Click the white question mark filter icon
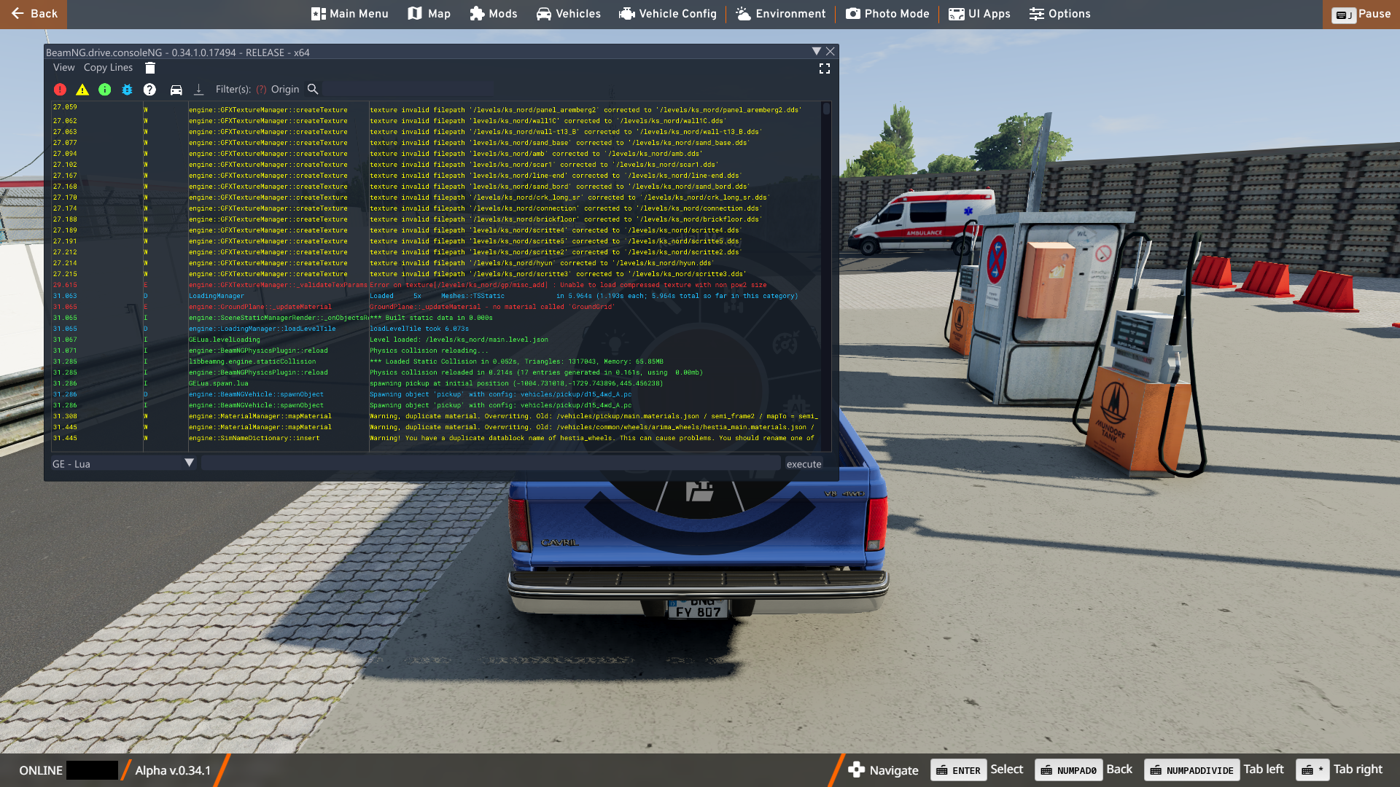 pos(149,90)
